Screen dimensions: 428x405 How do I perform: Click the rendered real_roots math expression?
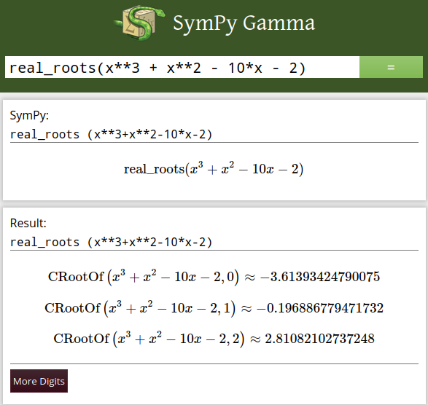214,169
